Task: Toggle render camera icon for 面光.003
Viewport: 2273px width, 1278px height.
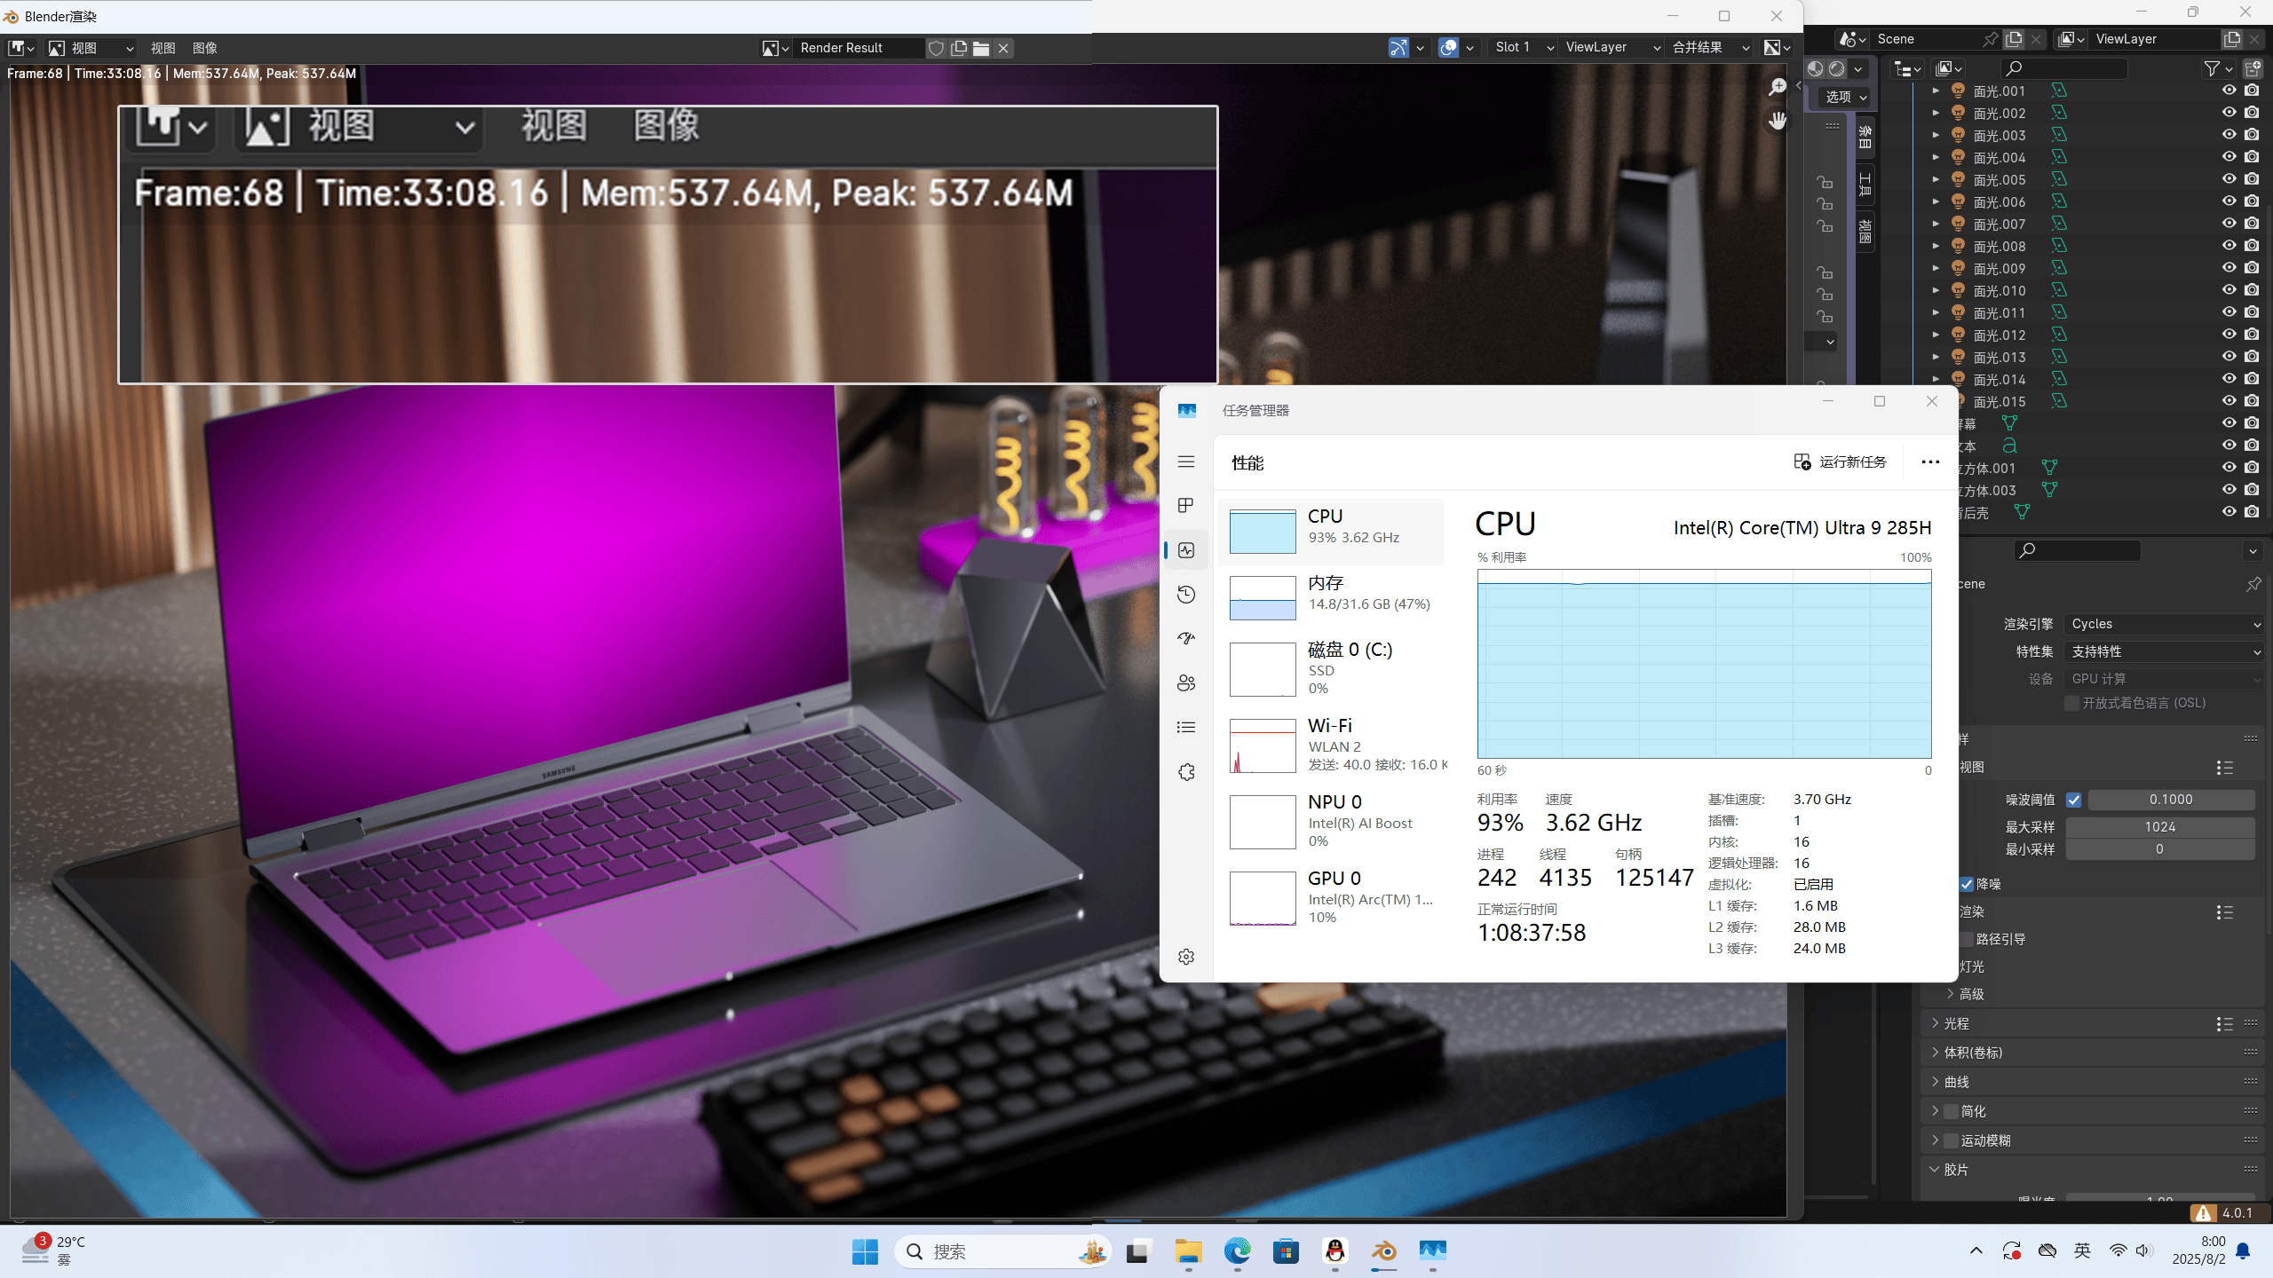Action: coord(2252,135)
